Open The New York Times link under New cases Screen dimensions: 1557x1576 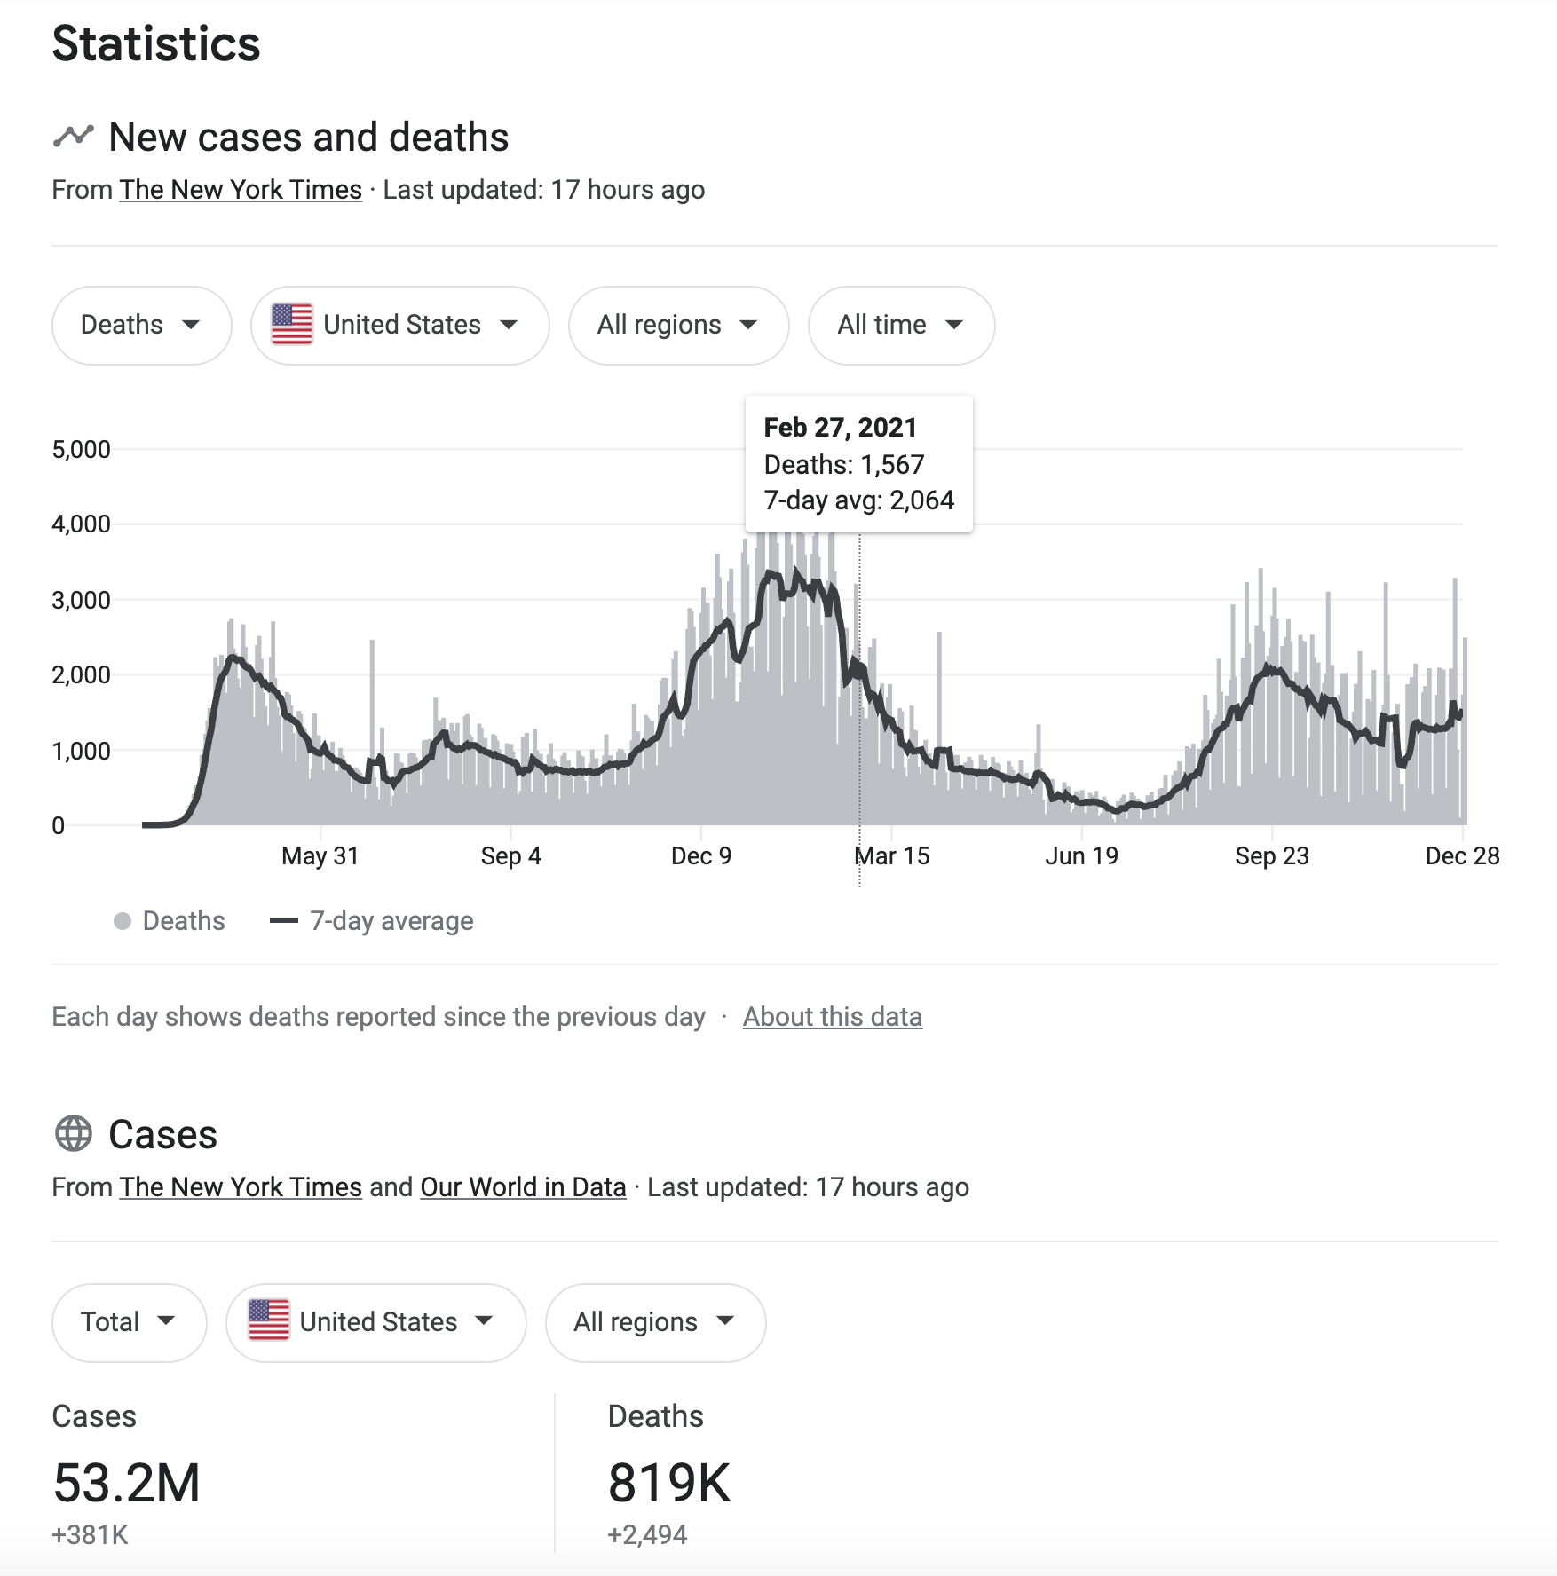pyautogui.click(x=241, y=190)
